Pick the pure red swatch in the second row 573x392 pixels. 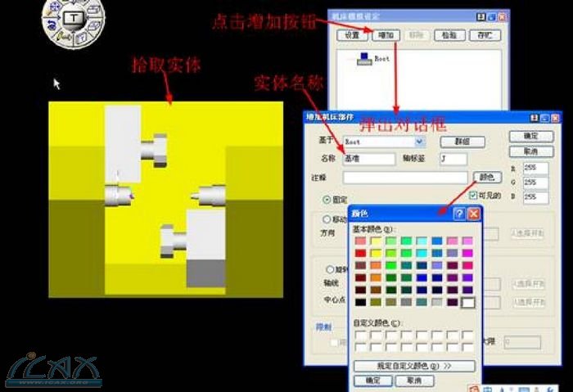pyautogui.click(x=360, y=253)
